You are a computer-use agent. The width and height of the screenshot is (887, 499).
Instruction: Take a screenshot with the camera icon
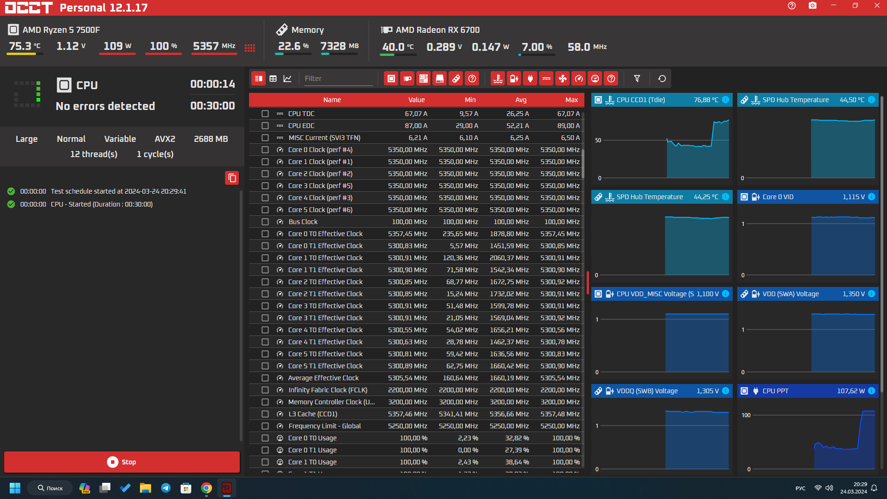(812, 6)
